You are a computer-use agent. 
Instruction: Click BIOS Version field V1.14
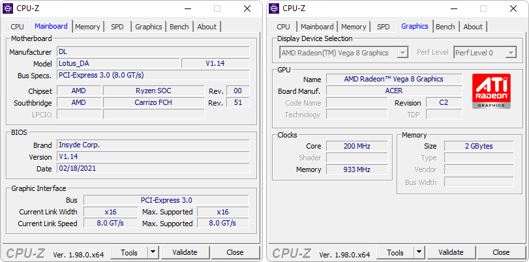point(153,156)
